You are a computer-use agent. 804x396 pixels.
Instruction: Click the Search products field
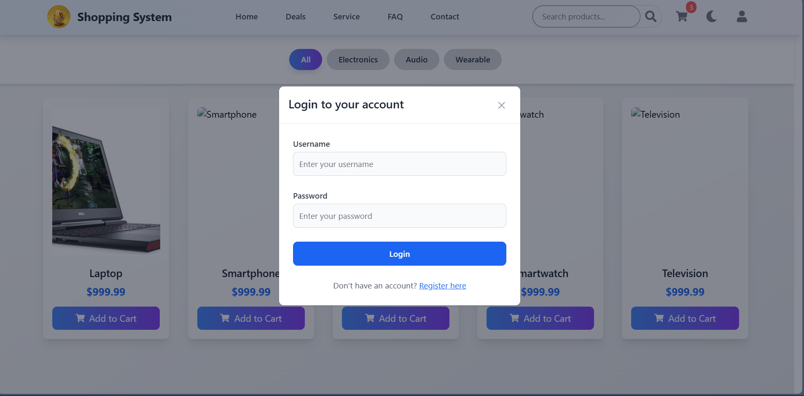tap(586, 16)
